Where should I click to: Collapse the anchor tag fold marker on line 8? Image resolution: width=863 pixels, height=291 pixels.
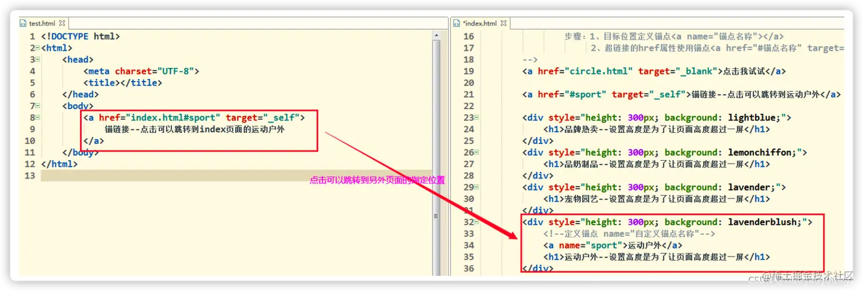(38, 118)
